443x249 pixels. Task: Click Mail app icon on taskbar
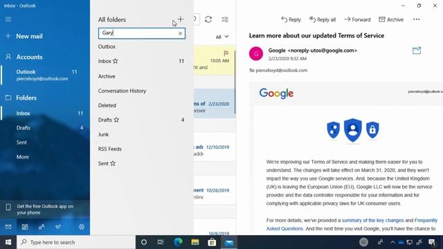229,242
